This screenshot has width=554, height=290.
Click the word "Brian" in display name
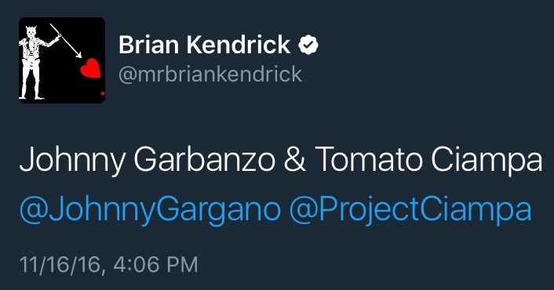click(149, 45)
